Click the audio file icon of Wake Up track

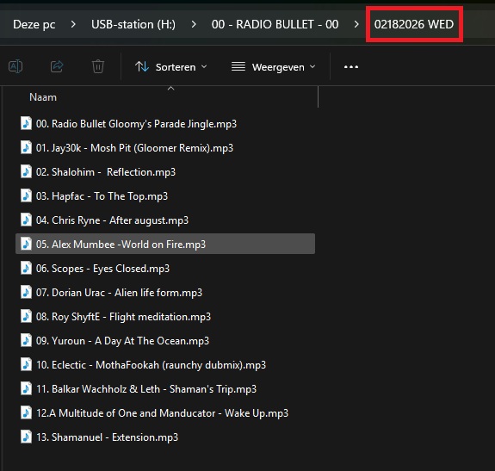(x=26, y=412)
